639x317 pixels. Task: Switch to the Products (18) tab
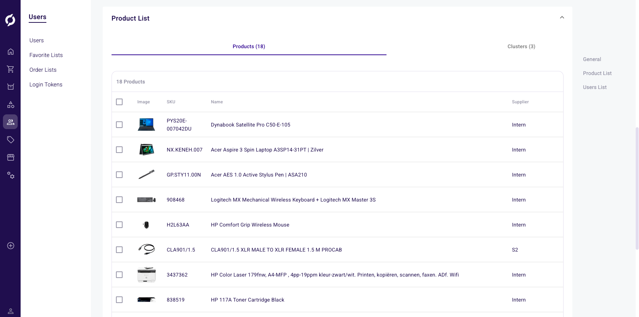coord(249,46)
